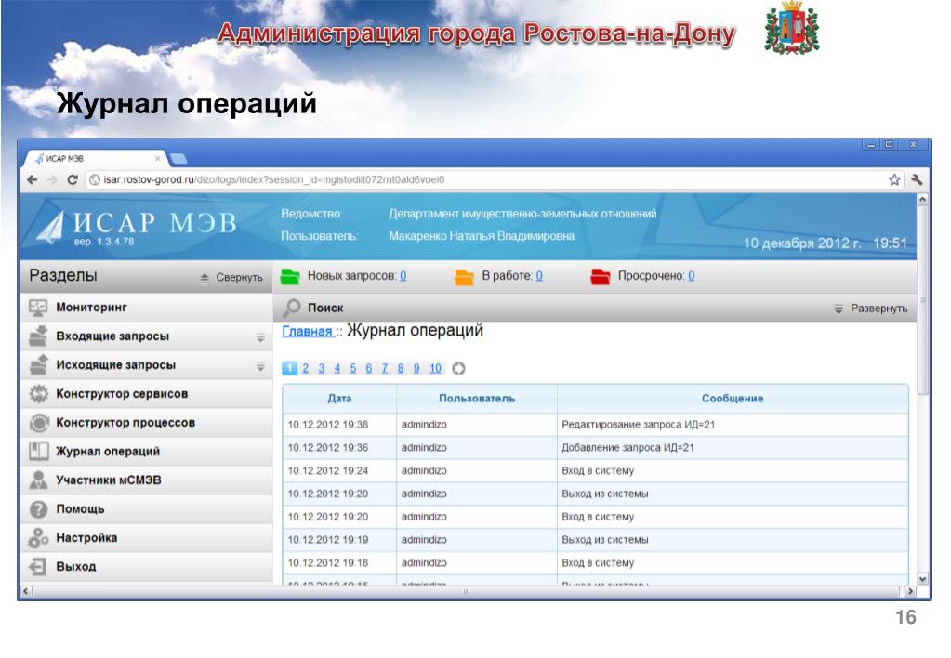Click the ИСАР МЭВ logo
The image size is (951, 658).
tap(137, 228)
